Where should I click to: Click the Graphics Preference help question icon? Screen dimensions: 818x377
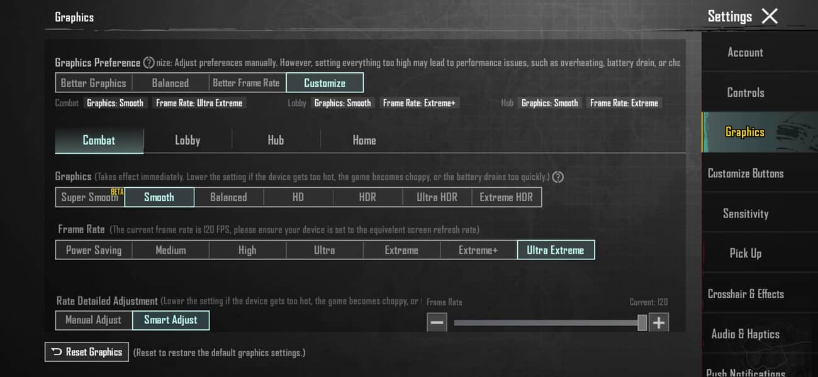click(148, 63)
